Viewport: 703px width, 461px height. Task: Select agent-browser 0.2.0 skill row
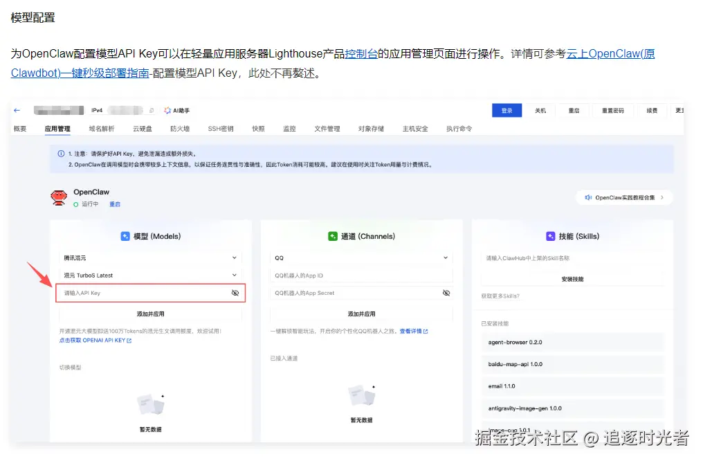[572, 342]
